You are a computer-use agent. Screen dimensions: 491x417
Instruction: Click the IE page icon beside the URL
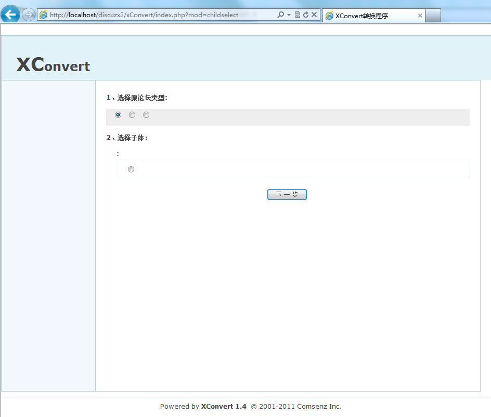point(43,15)
